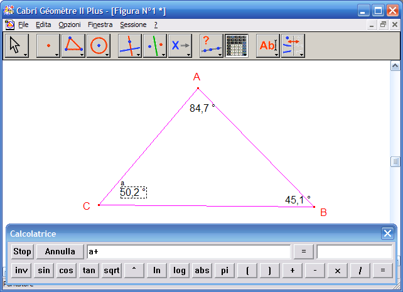This screenshot has width=403, height=292.
Task: Click the multiplication × button
Action: pyautogui.click(x=338, y=271)
